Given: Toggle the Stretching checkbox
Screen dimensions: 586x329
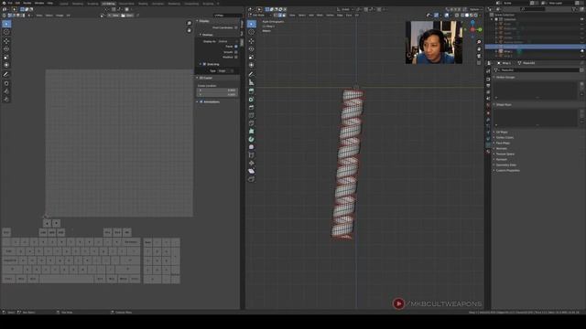Looking at the screenshot, I should pos(204,64).
